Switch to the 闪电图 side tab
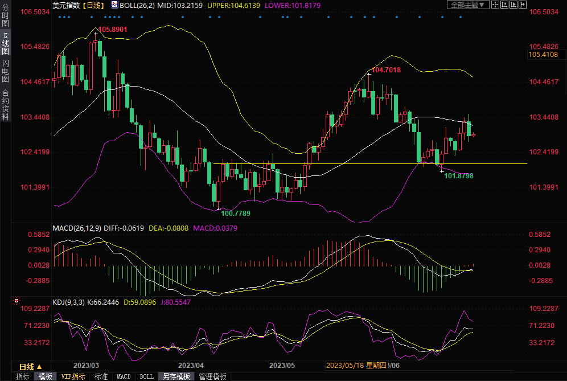The image size is (567, 381). click(x=6, y=71)
